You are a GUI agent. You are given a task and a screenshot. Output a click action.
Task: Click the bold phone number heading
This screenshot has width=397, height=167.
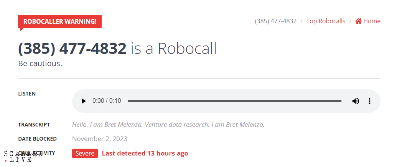(x=72, y=49)
